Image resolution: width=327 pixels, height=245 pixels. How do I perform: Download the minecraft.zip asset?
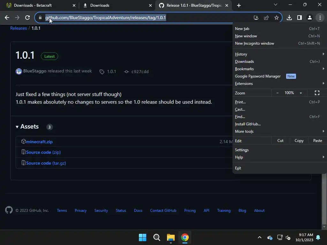(x=39, y=142)
